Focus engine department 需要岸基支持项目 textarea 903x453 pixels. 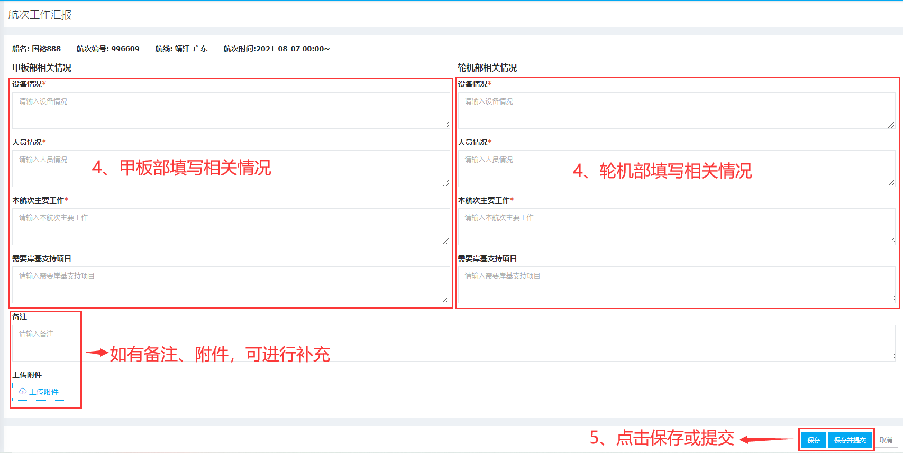pos(677,285)
